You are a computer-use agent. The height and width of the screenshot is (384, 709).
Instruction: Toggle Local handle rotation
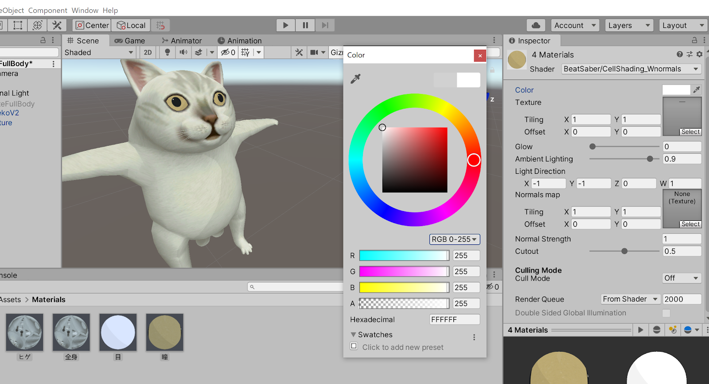(x=131, y=25)
